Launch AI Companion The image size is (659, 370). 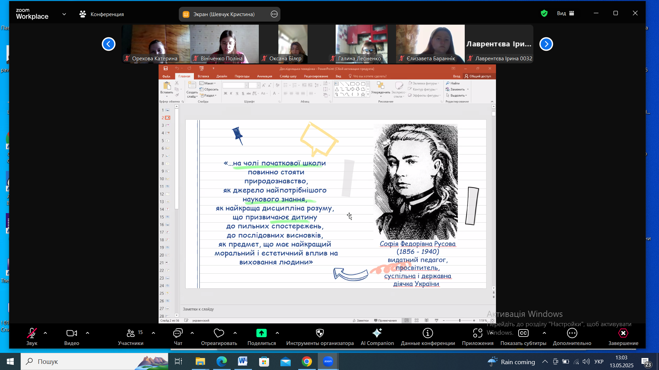pos(377,336)
